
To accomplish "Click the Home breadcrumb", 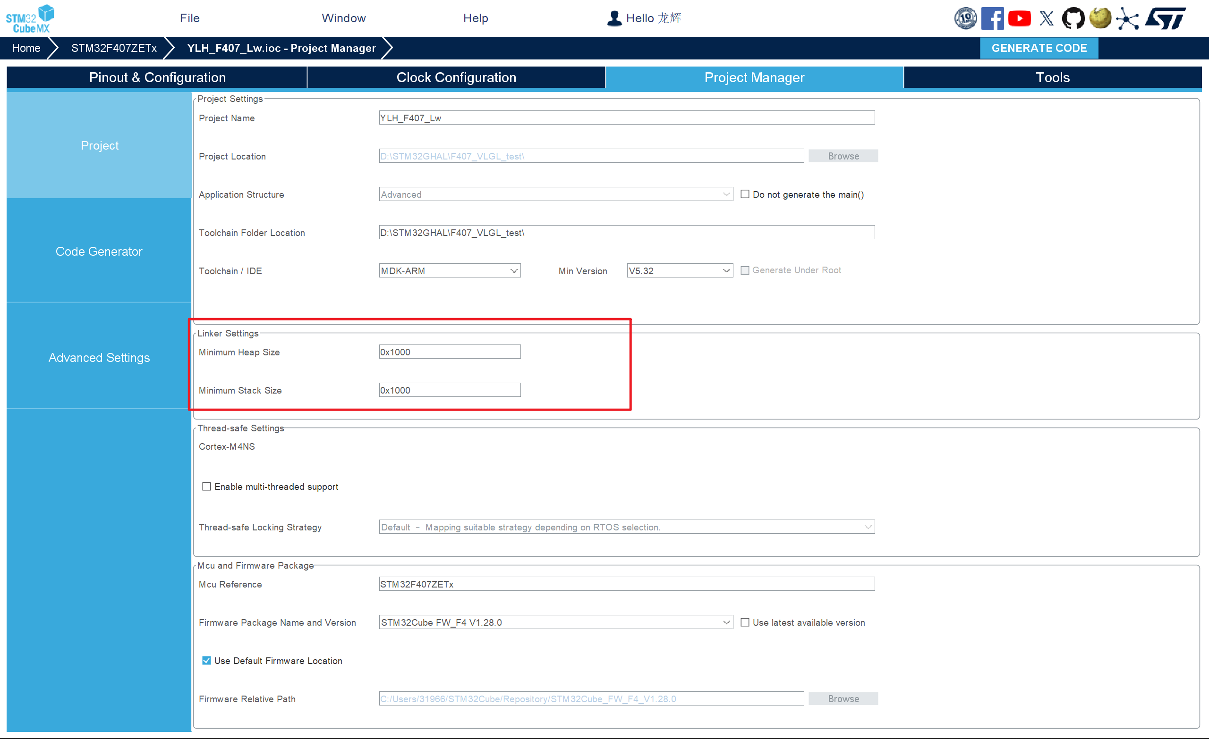I will click(x=26, y=48).
